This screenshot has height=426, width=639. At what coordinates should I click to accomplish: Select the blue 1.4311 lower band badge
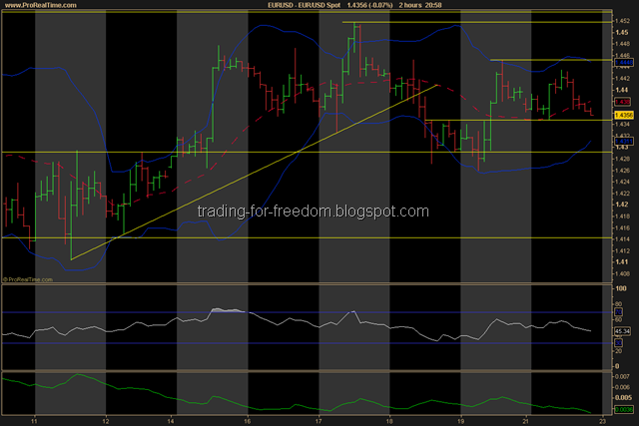623,142
